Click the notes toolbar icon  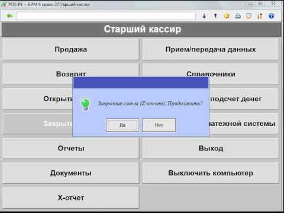click(249, 16)
